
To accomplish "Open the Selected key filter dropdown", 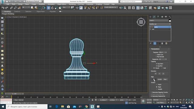I will [x=159, y=100].
